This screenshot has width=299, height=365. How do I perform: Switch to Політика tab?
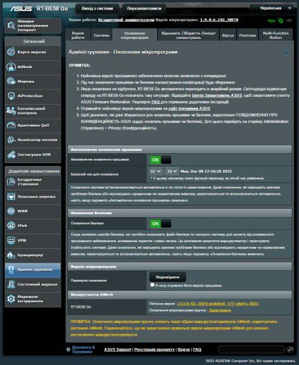coord(247,35)
